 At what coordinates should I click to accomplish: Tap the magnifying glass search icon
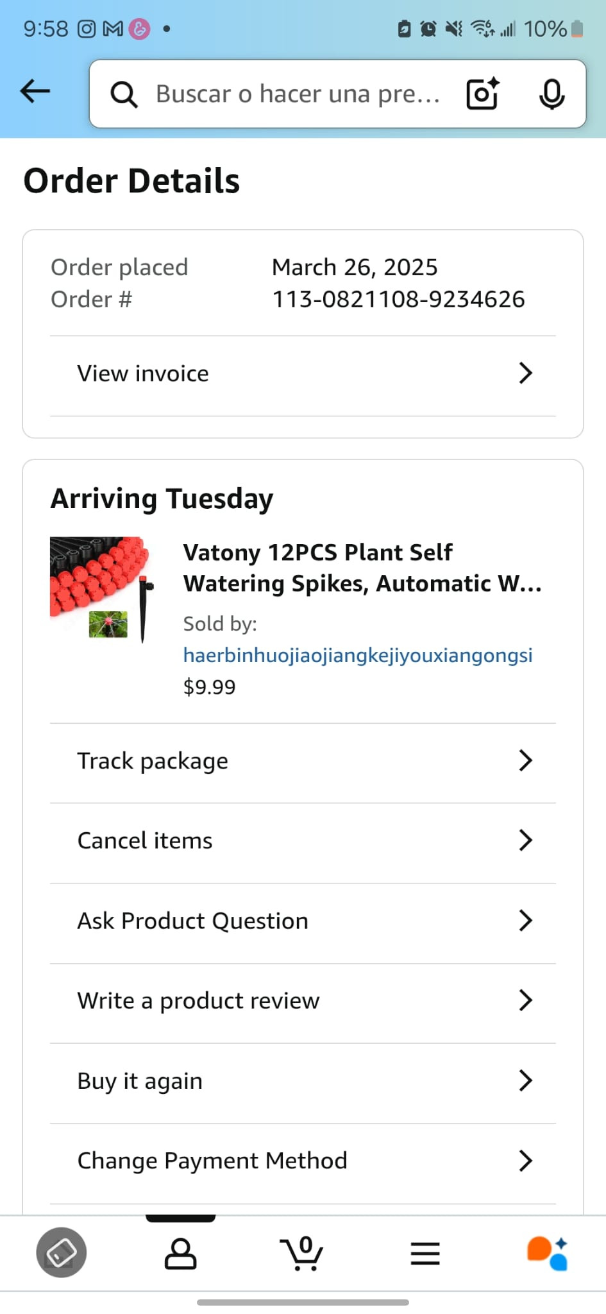pos(124,94)
